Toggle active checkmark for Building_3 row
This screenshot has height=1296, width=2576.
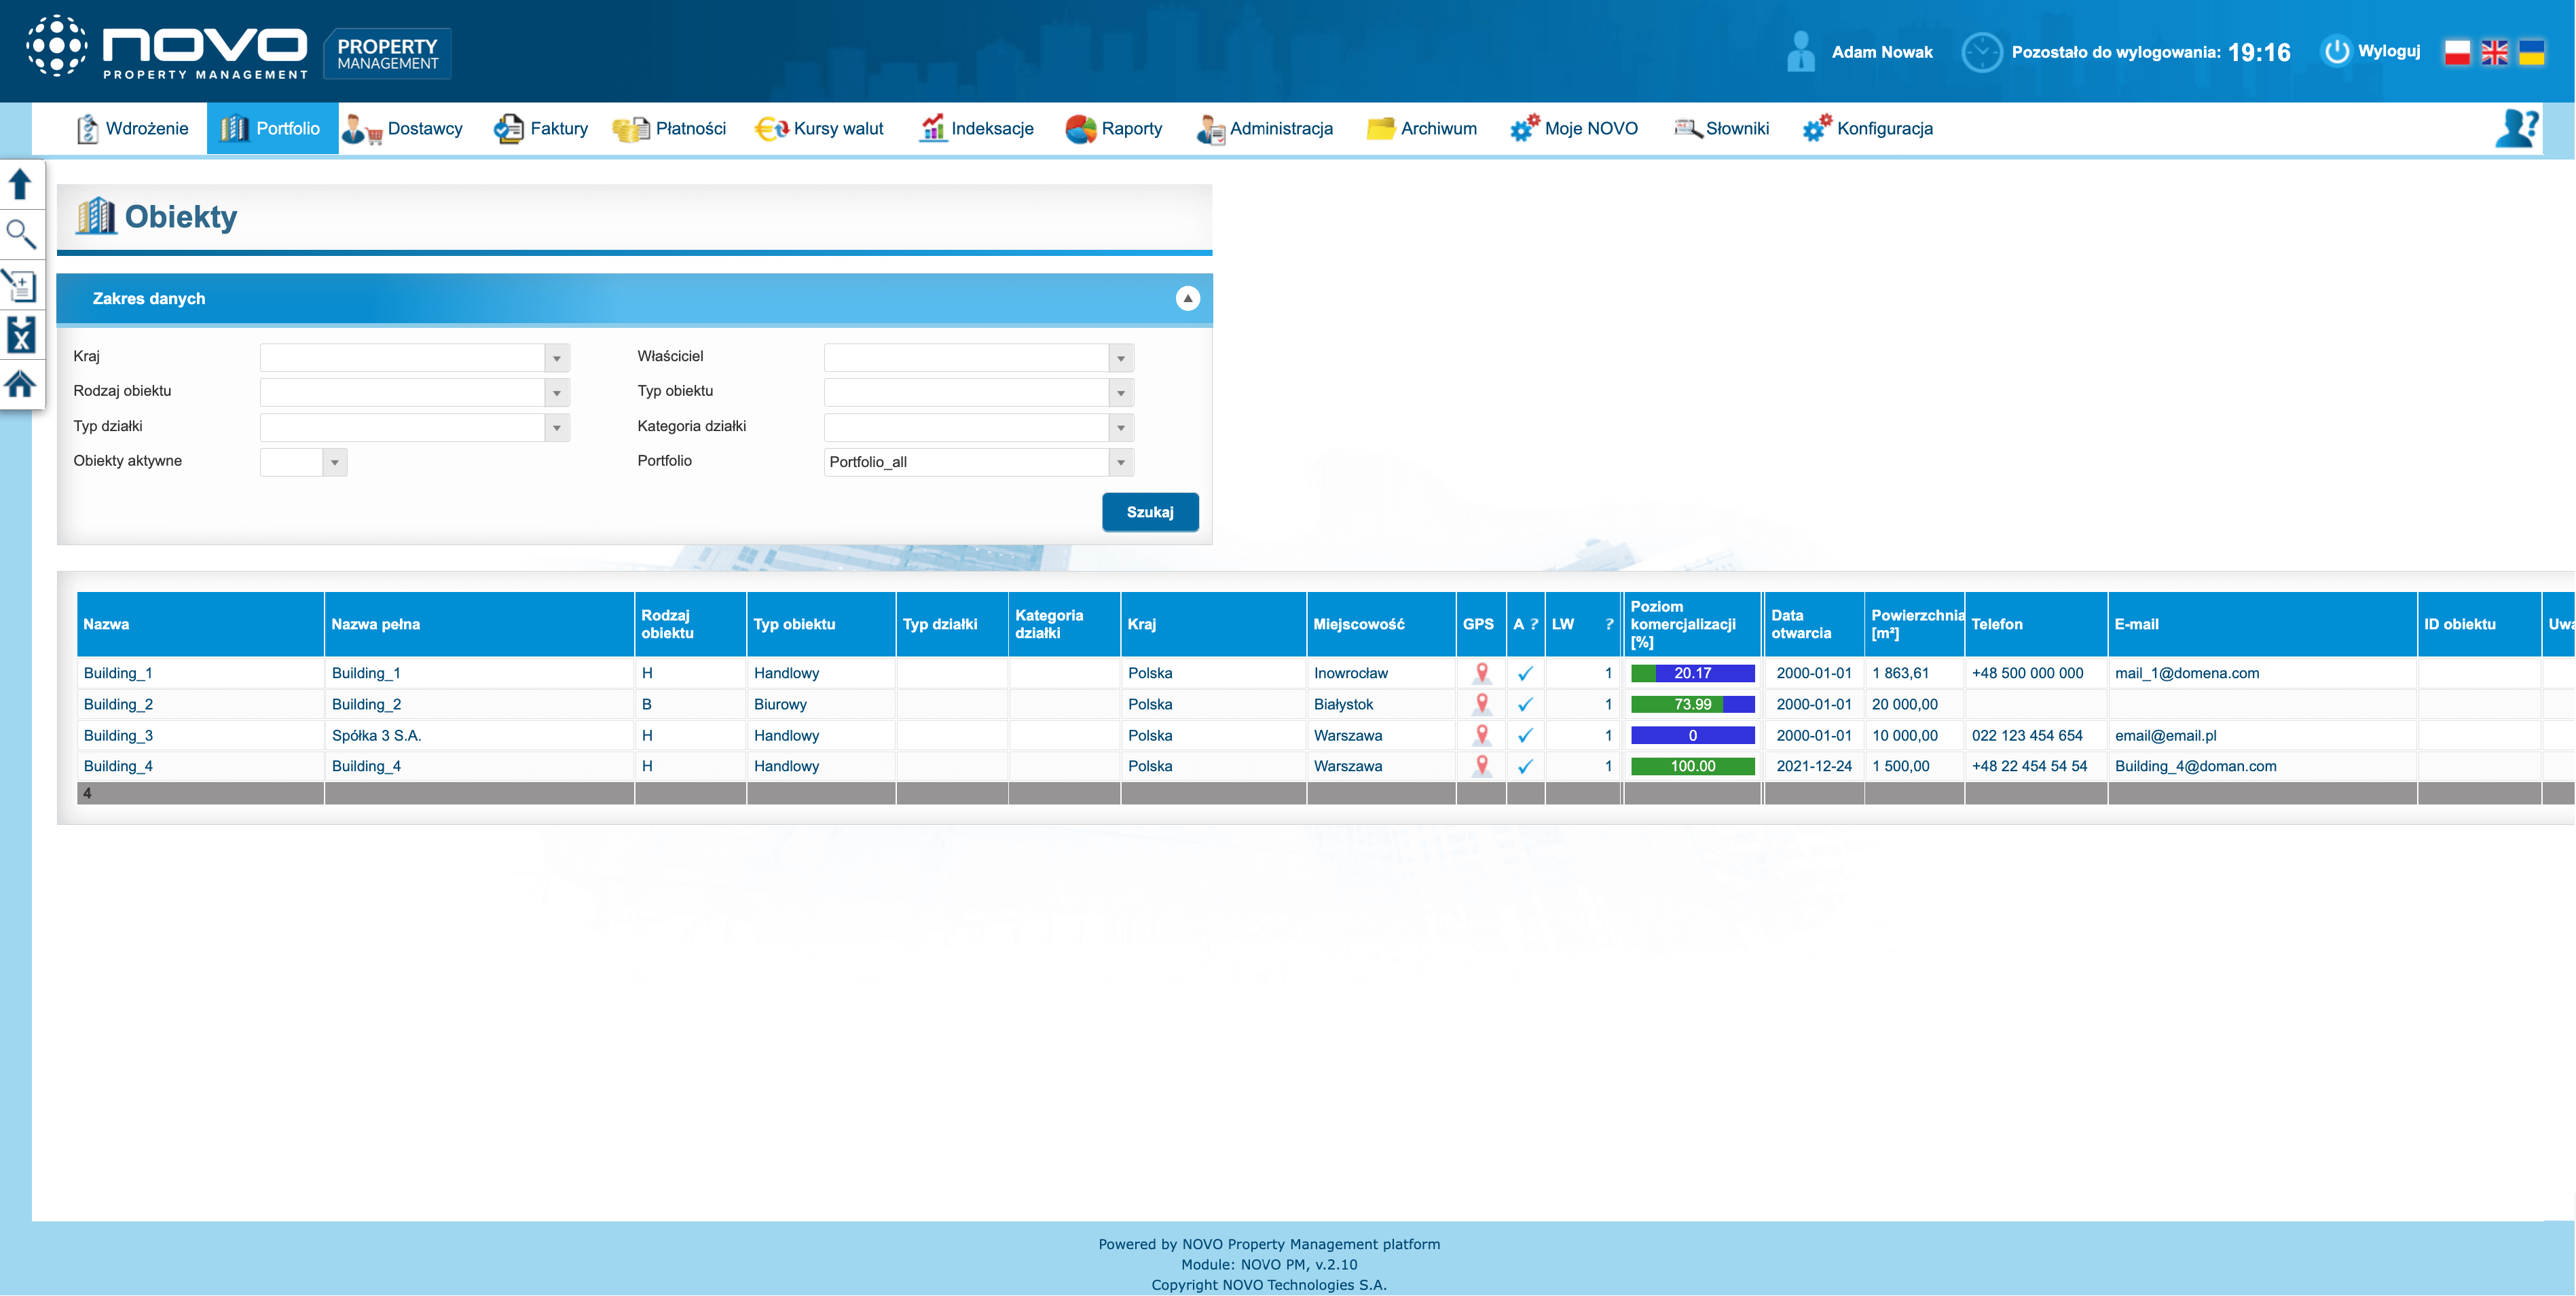click(x=1525, y=736)
